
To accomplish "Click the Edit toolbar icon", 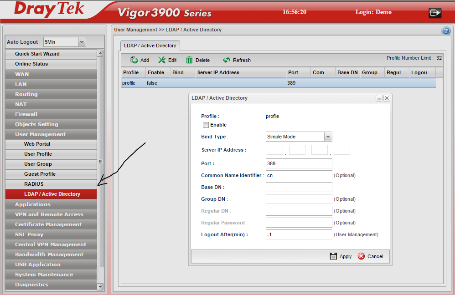I will (162, 60).
